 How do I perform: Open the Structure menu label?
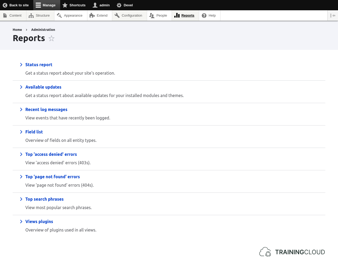point(43,16)
